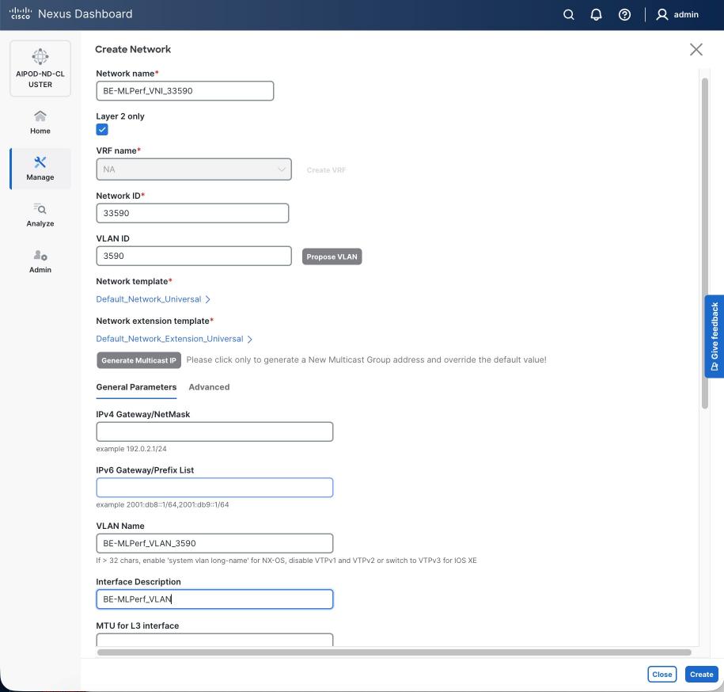This screenshot has height=692, width=724.
Task: Click the Generate Multicast IP button
Action: [x=138, y=359]
